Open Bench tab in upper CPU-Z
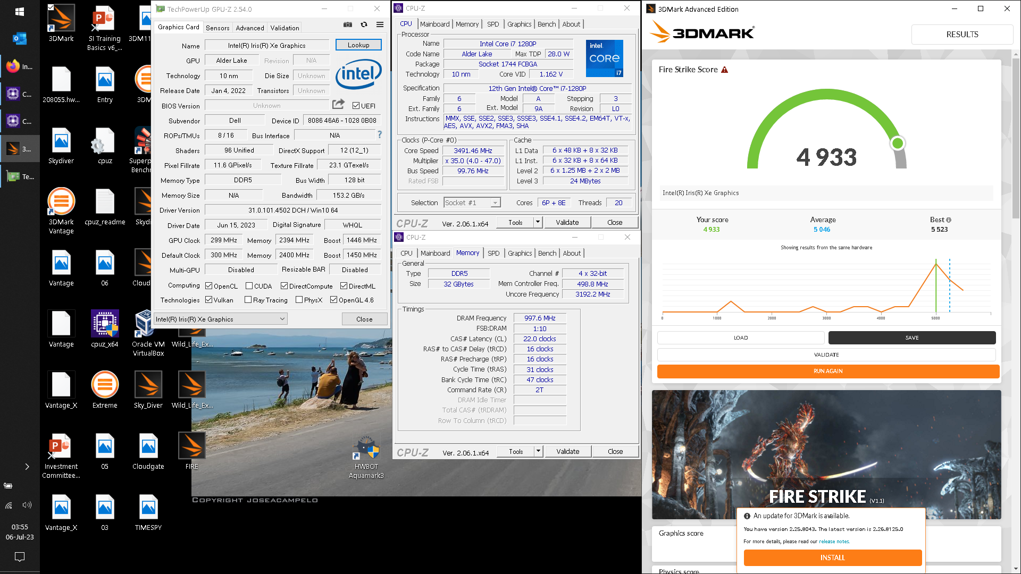Image resolution: width=1021 pixels, height=574 pixels. (547, 24)
